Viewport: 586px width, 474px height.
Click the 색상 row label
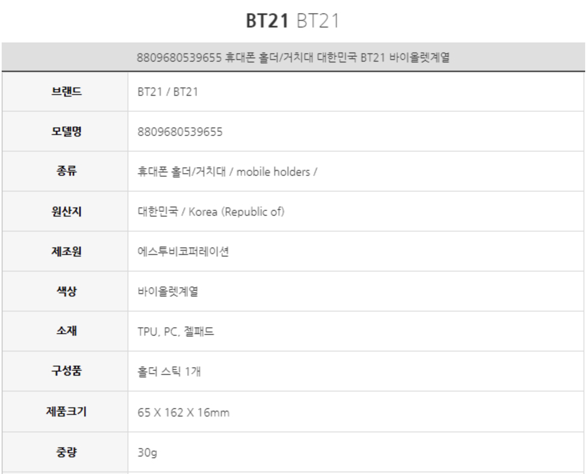[66, 291]
